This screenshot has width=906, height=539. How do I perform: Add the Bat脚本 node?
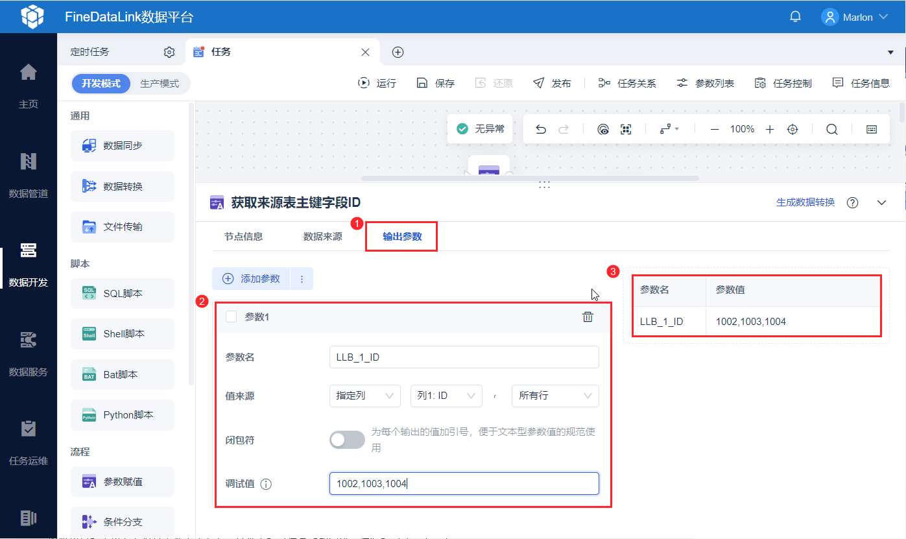click(123, 374)
